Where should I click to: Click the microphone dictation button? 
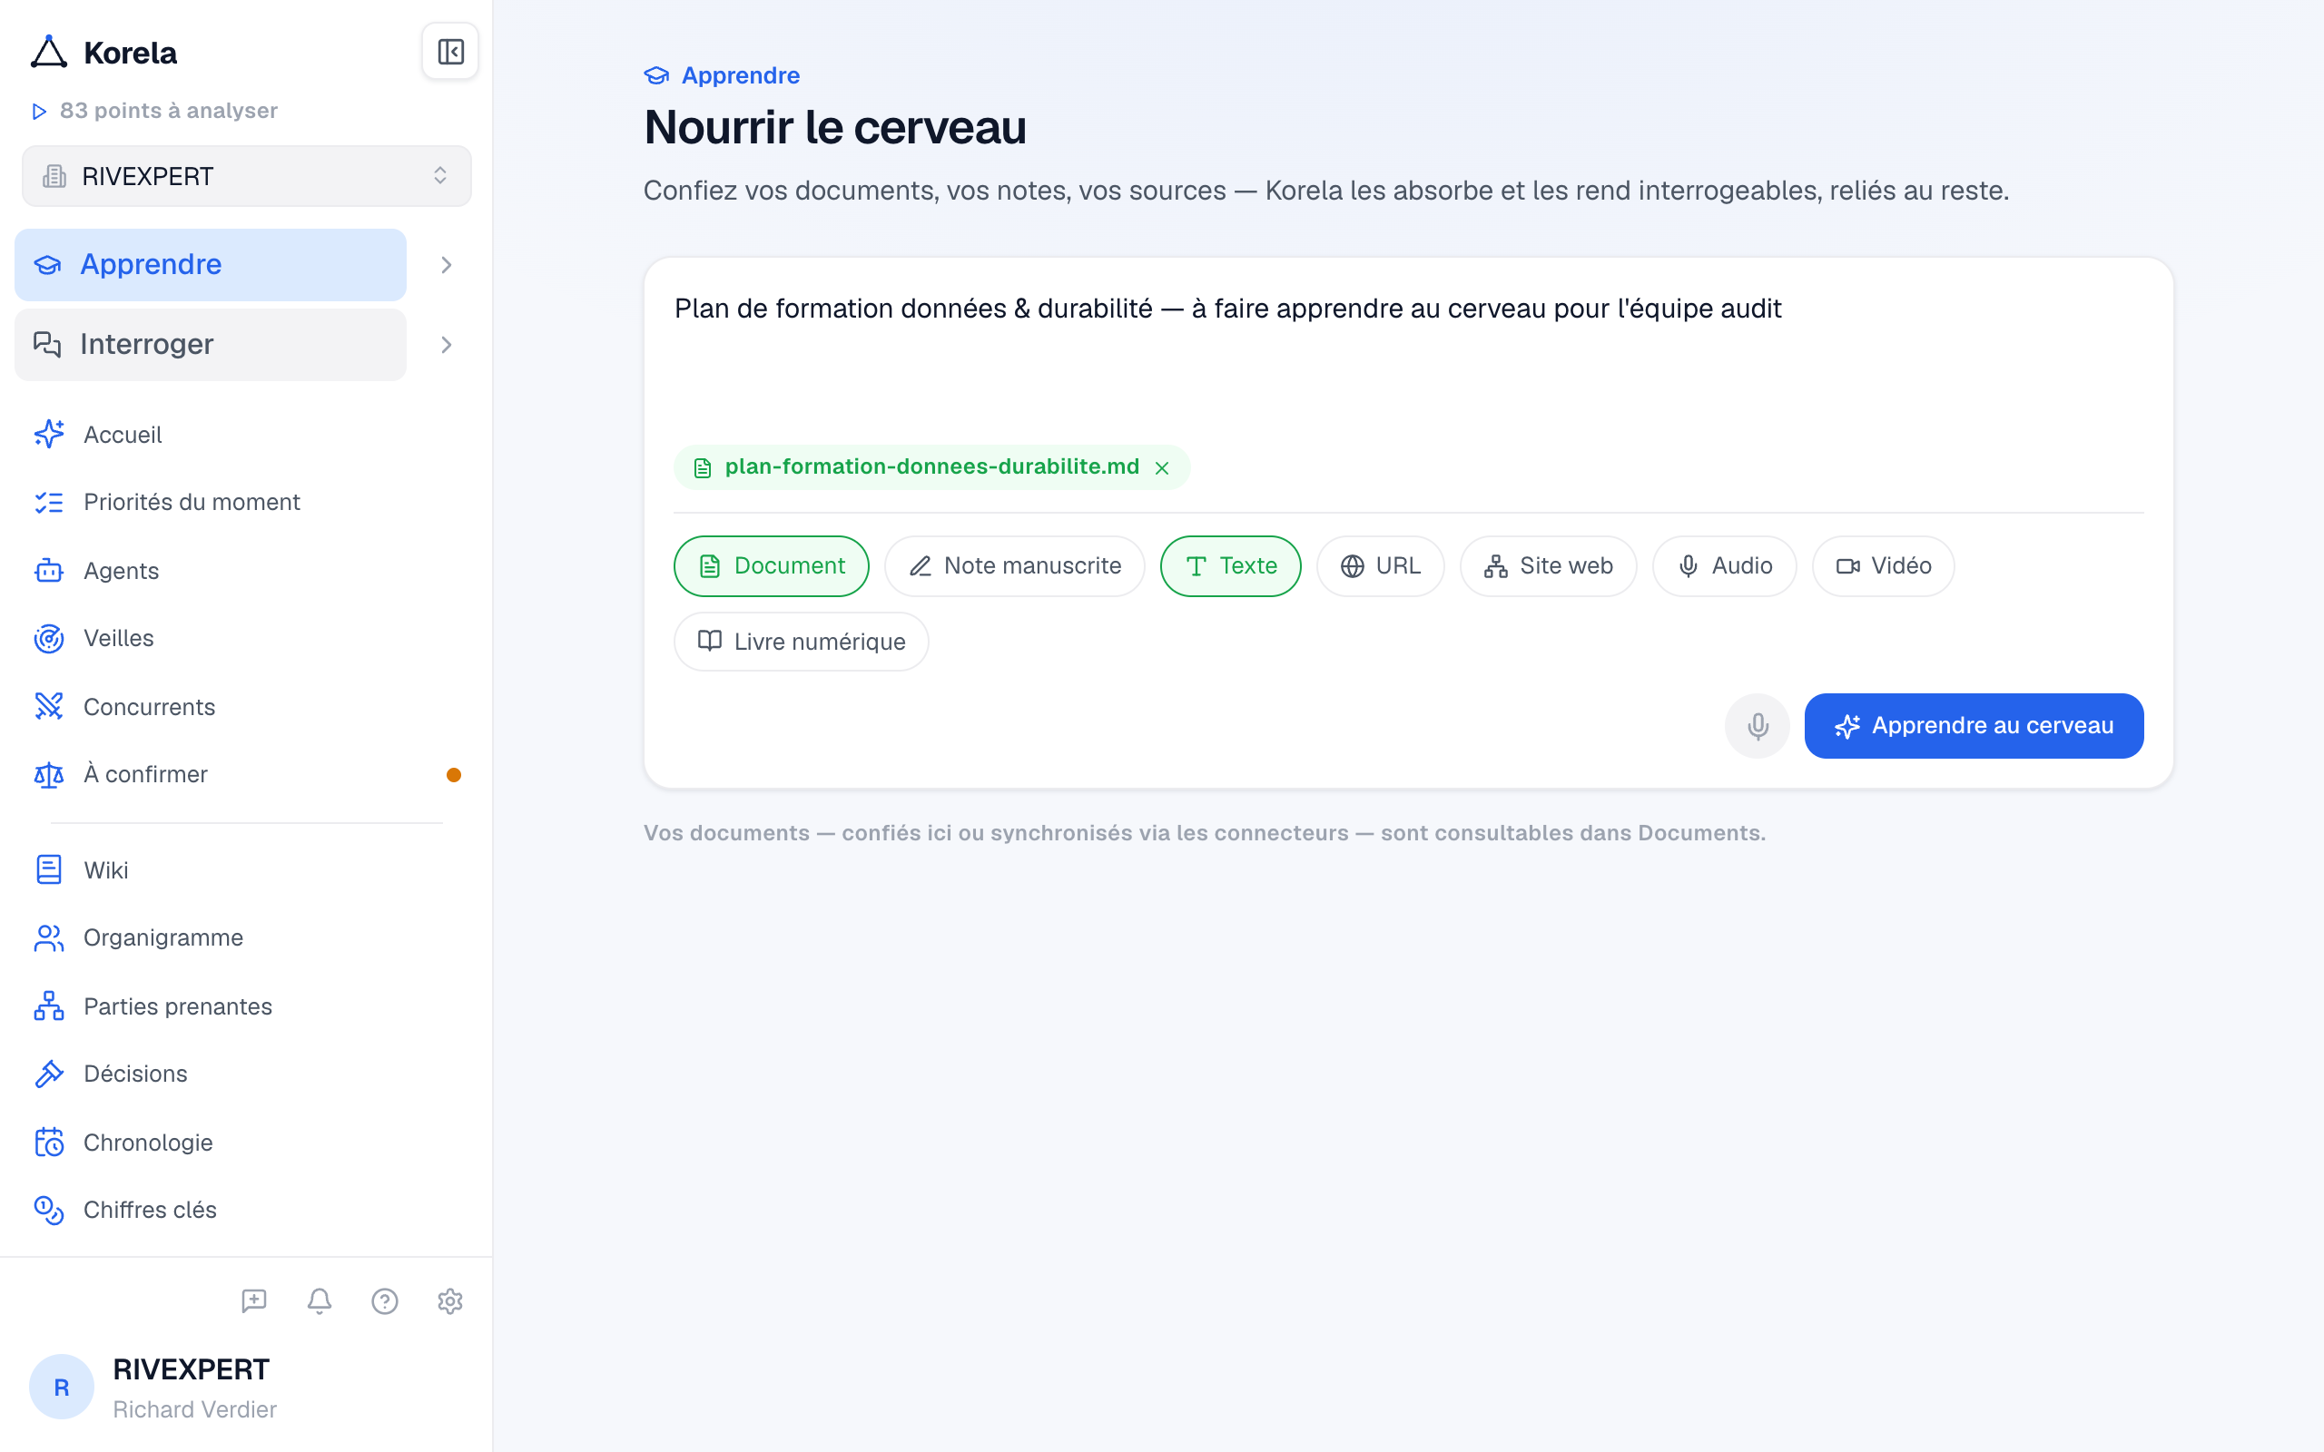coord(1758,726)
